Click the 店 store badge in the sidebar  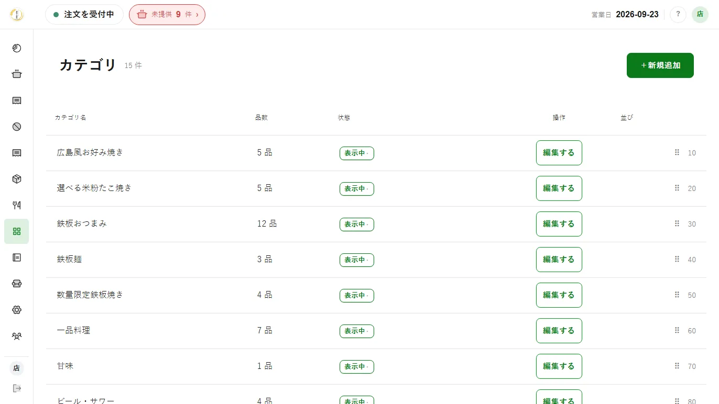17,368
